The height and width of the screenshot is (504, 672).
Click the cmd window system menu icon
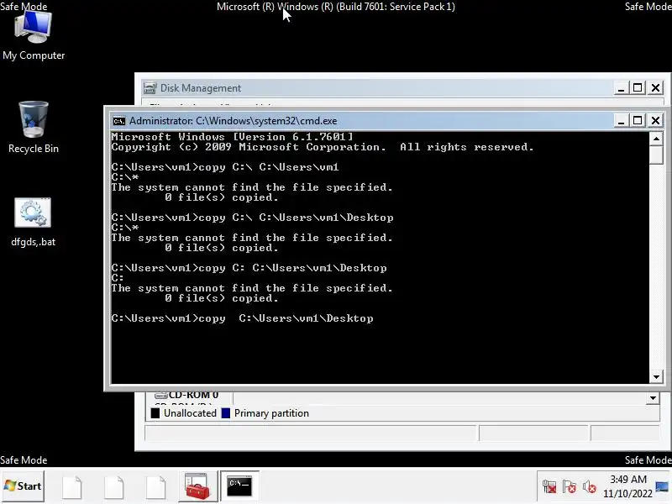coord(118,121)
